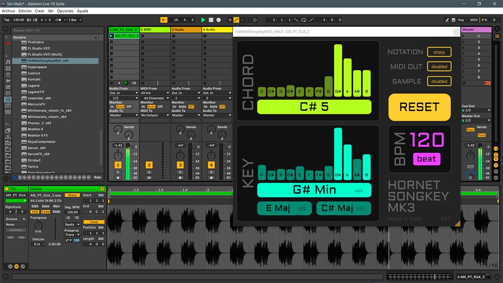Toggle track 1 activator button
Viewport: 503px width, 283px height.
(x=118, y=165)
